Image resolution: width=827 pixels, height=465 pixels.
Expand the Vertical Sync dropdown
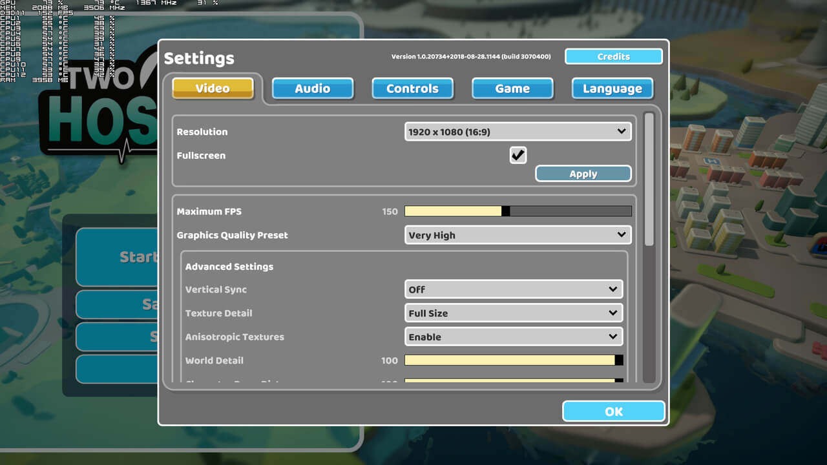[514, 289]
